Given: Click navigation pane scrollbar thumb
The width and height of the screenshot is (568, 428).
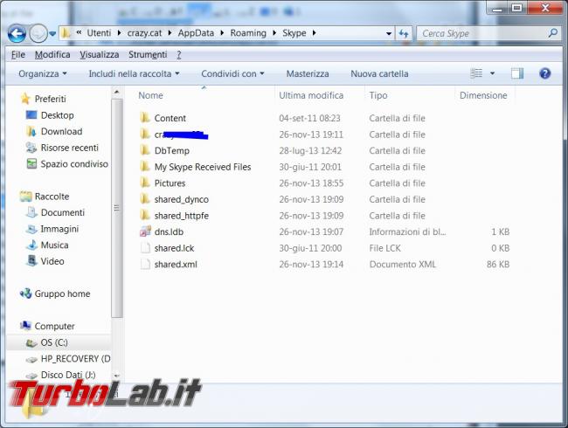Looking at the screenshot, I should pos(116,208).
